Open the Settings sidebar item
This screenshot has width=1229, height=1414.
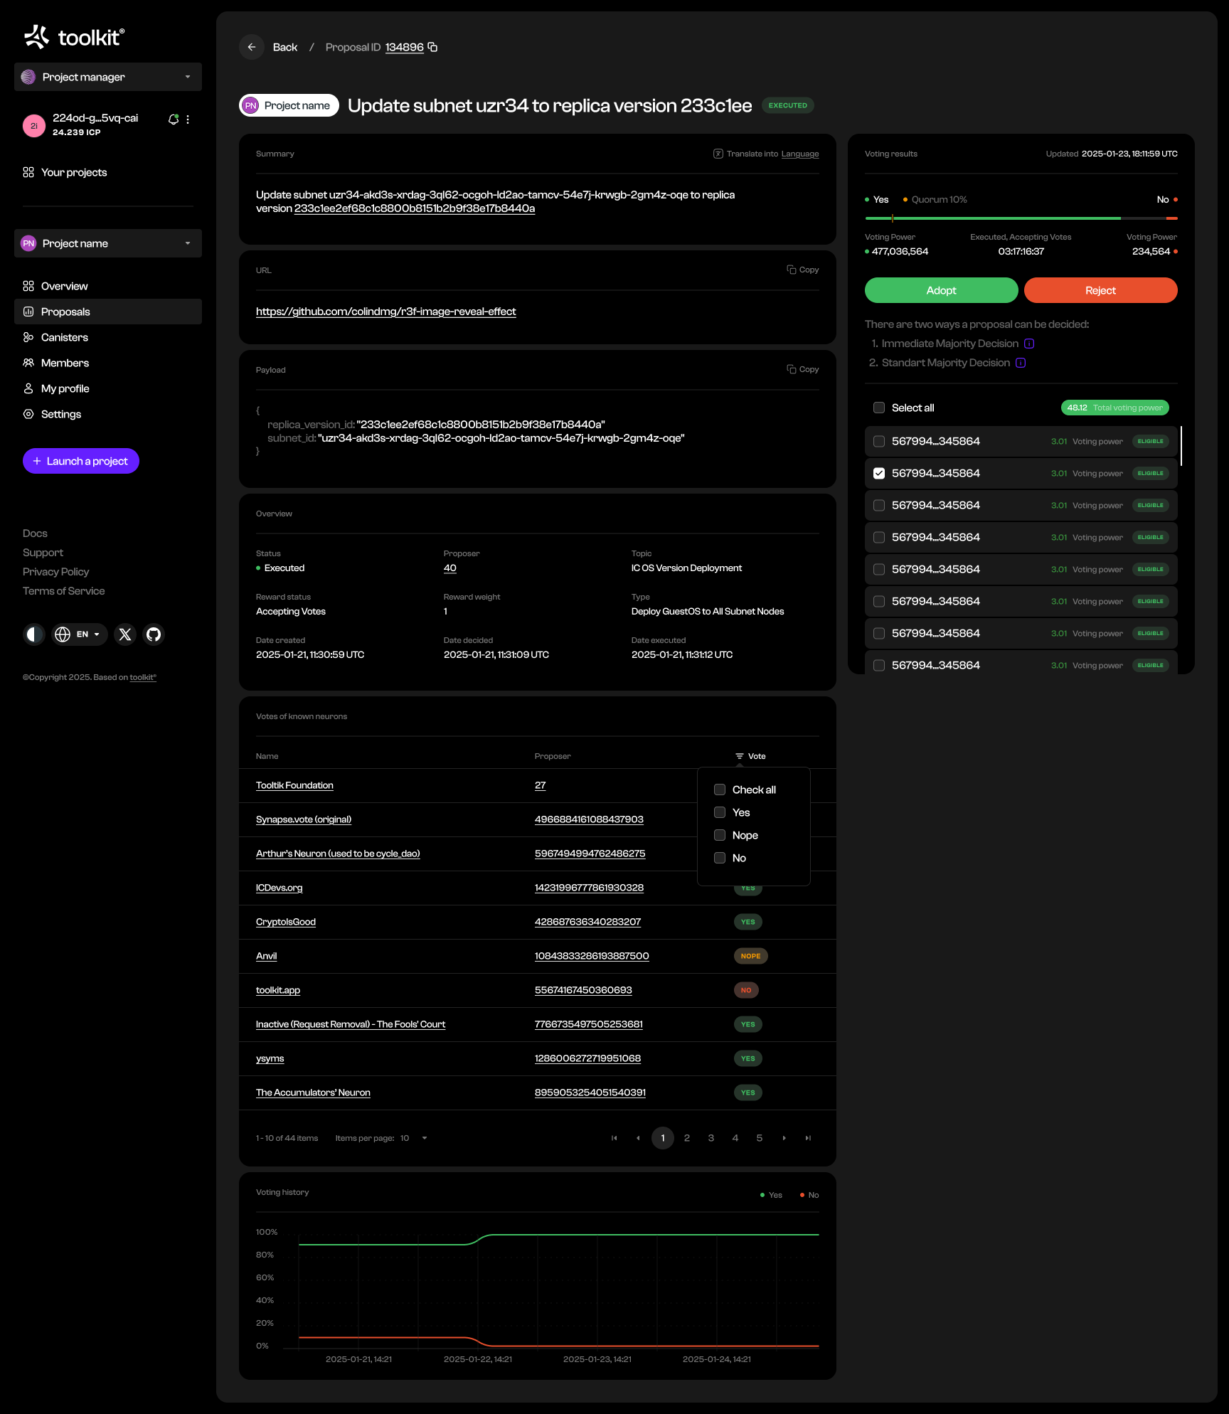[x=108, y=414]
